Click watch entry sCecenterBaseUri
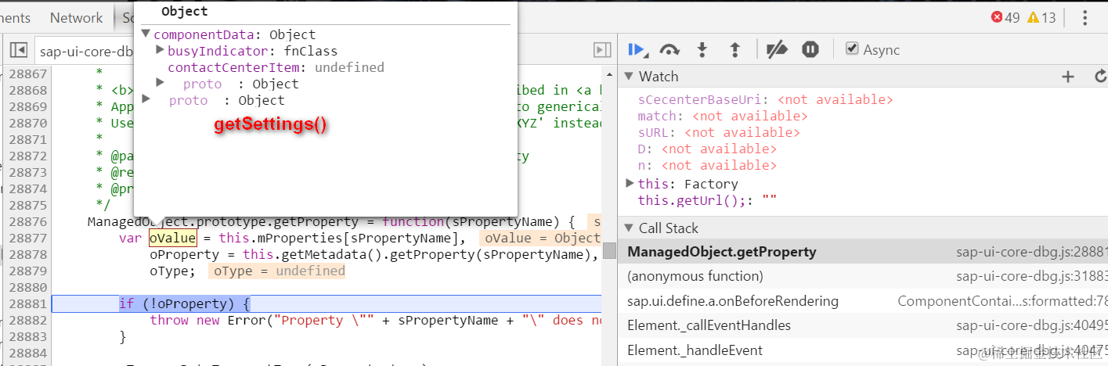 click(765, 100)
